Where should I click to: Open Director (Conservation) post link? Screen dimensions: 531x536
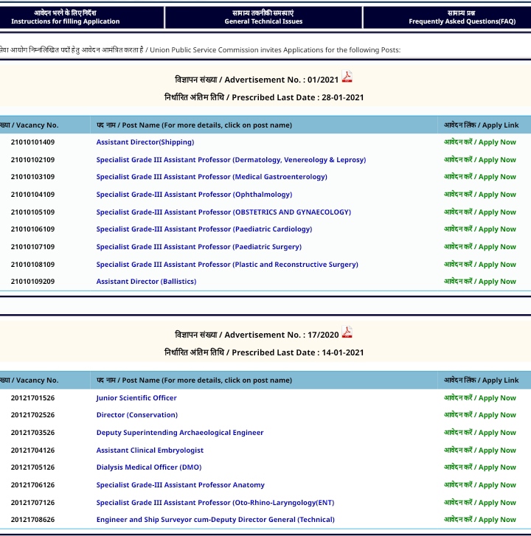137,415
